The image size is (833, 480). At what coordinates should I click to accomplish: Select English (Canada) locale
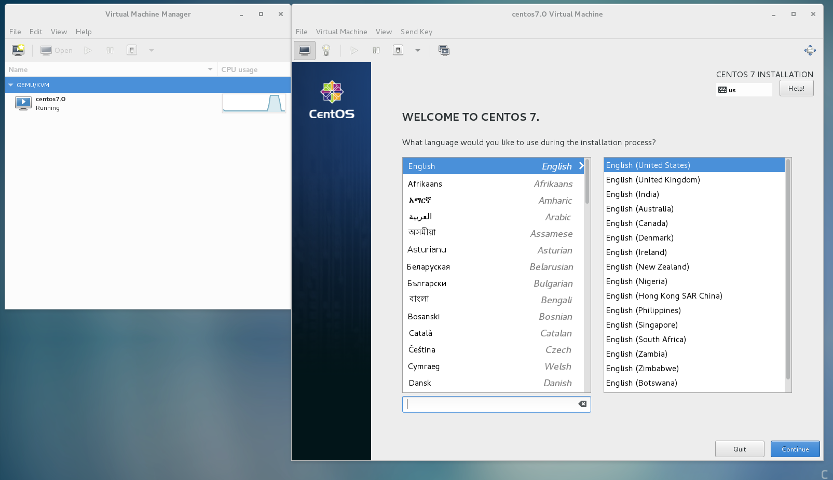694,223
